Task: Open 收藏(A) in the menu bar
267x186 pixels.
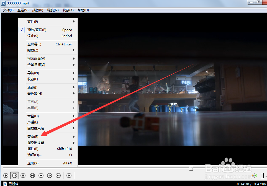Action: pos(68,10)
